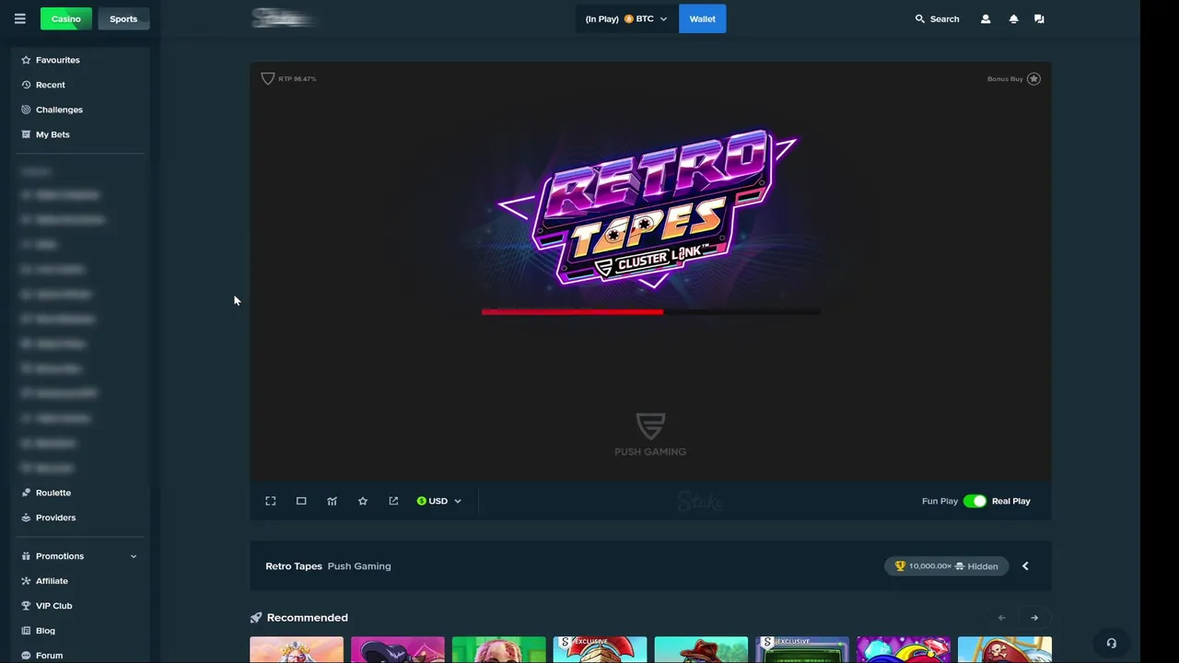The width and height of the screenshot is (1179, 663).
Task: Click the Promotions gift icon
Action: 26,556
